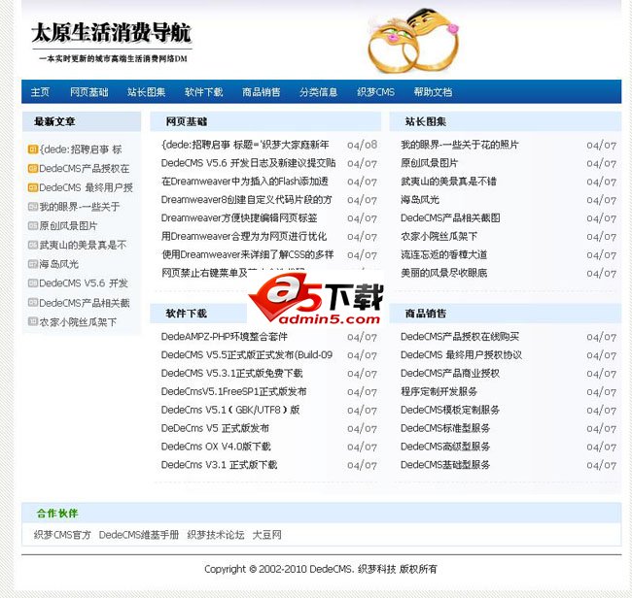The width and height of the screenshot is (632, 598).
Task: Open the 软件下载 navigation item
Action: click(203, 92)
